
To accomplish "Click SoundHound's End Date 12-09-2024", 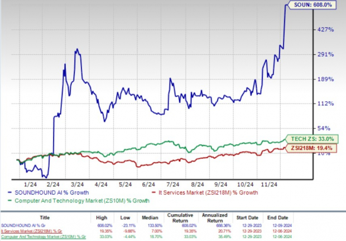I will click(282, 226).
